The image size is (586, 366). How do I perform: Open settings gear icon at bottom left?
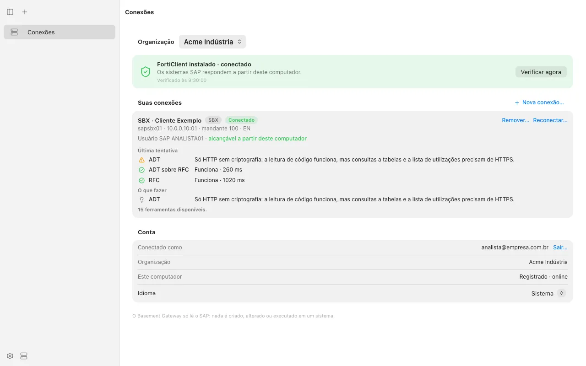(x=10, y=356)
